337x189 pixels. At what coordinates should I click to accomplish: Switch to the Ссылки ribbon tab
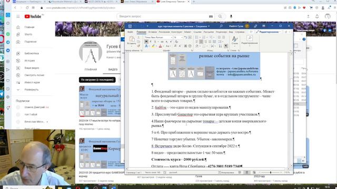point(197,32)
